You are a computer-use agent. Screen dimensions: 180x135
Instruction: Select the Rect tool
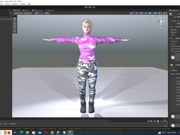coord(15,29)
